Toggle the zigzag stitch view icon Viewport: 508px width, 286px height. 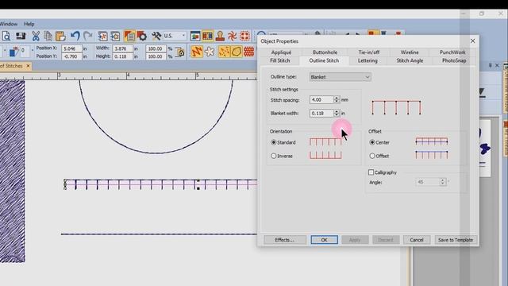(197, 52)
